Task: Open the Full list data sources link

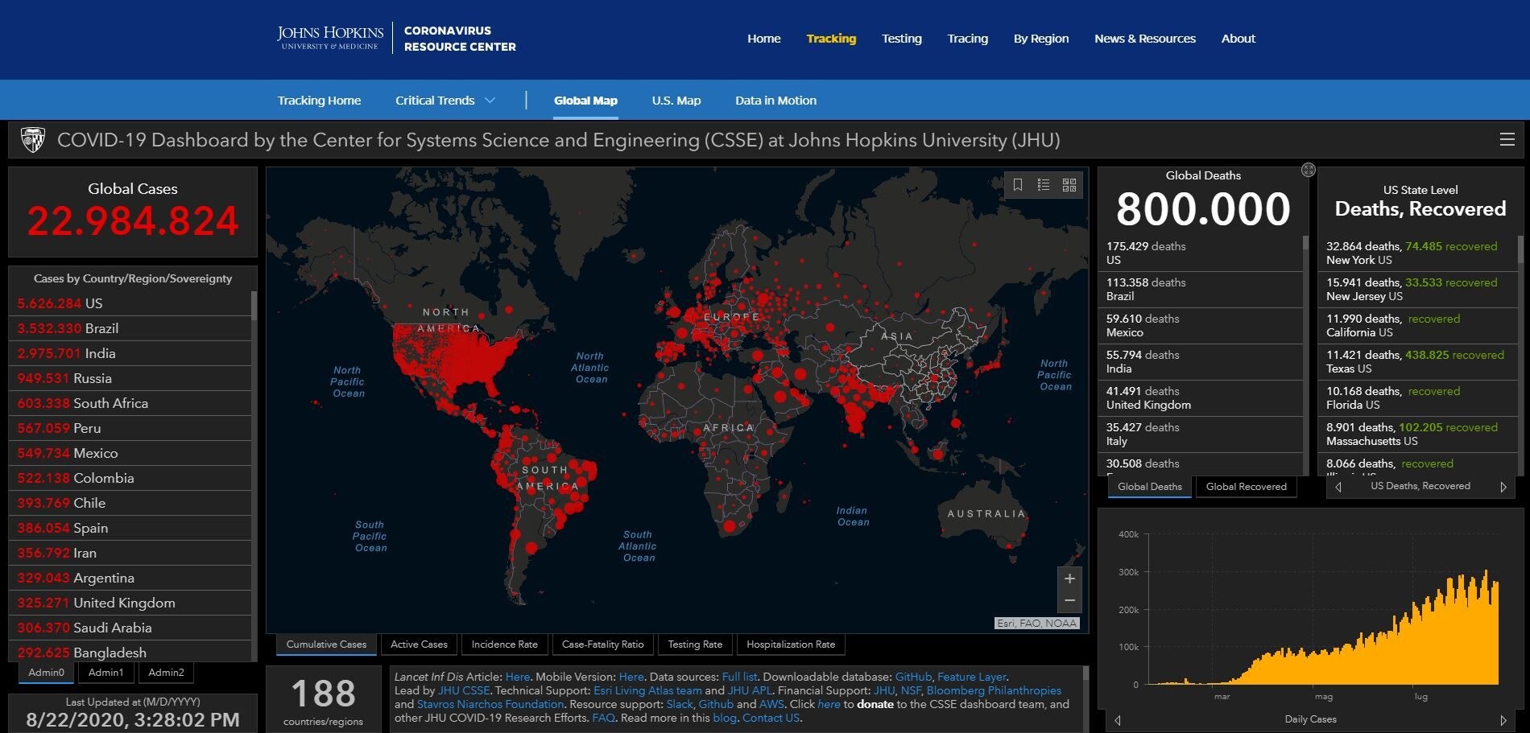Action: (739, 677)
